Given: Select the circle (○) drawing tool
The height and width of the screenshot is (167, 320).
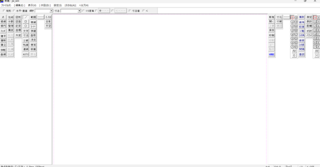Looking at the screenshot, I should coord(26,26).
